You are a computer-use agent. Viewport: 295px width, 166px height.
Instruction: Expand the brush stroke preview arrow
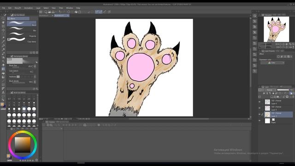(x=36, y=62)
